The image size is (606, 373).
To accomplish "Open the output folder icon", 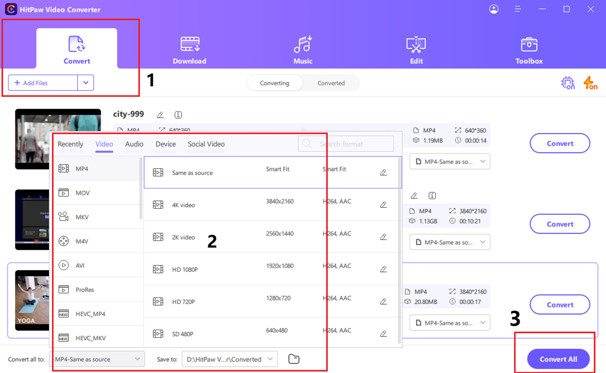I will click(x=294, y=359).
